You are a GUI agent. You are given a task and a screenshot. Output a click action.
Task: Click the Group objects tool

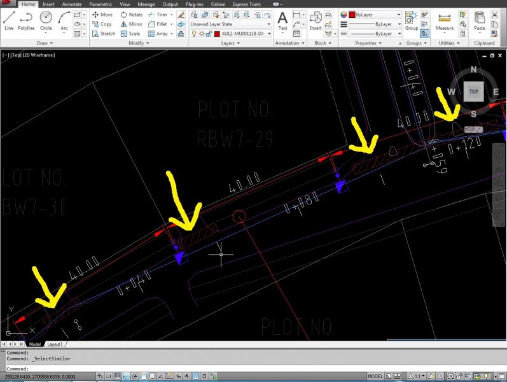coord(412,21)
